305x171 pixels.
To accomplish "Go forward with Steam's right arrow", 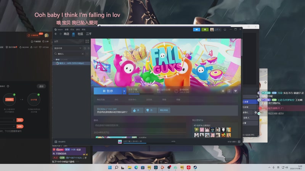I will click(60, 34).
